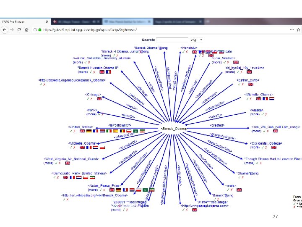Click the Spanish flag under United_States
302x227 pixels.
pyautogui.click(x=116, y=131)
